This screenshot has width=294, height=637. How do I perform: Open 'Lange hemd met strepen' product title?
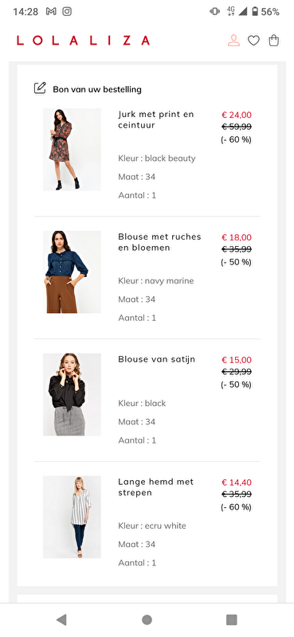click(155, 487)
